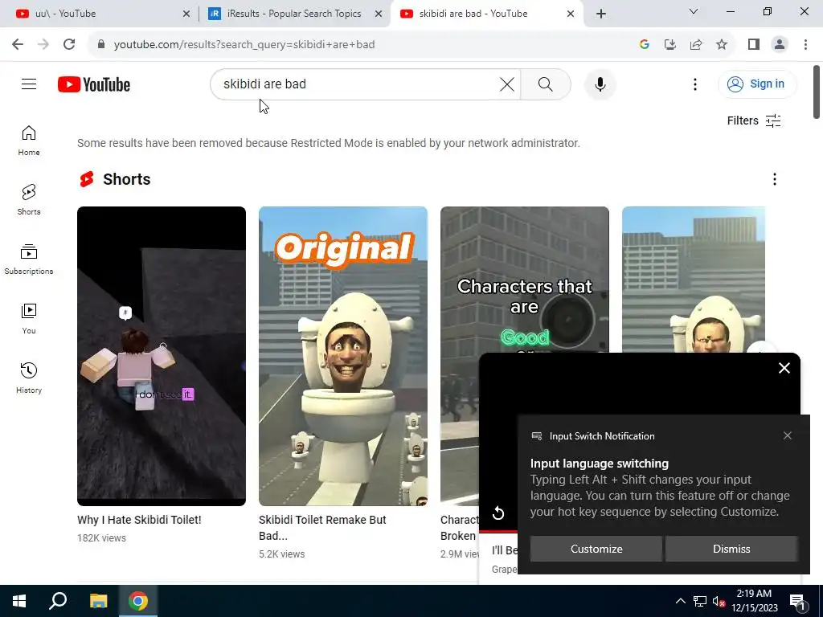Open the YouTube hamburger guide menu
Viewport: 823px width, 617px height.
coord(29,84)
